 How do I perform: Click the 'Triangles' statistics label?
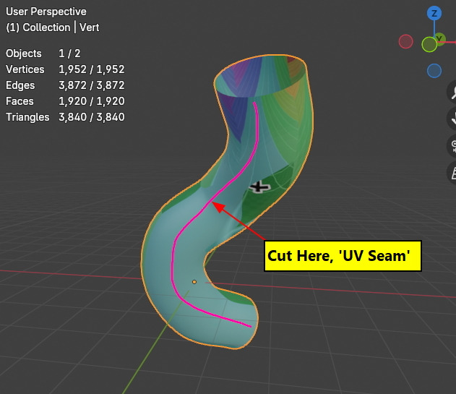tap(27, 117)
